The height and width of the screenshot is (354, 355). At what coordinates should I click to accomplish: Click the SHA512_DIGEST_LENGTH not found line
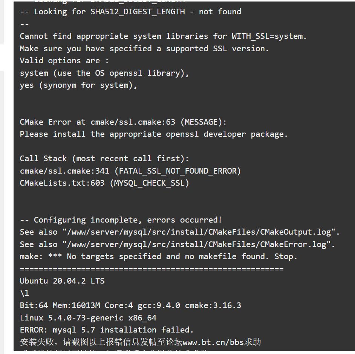pyautogui.click(x=130, y=12)
